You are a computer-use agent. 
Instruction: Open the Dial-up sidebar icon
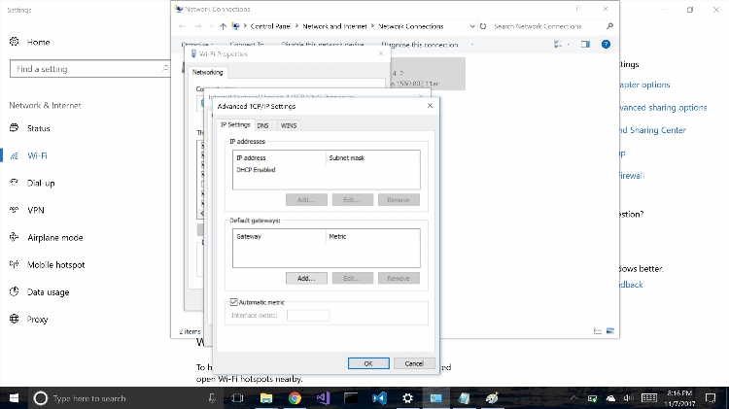pos(15,183)
